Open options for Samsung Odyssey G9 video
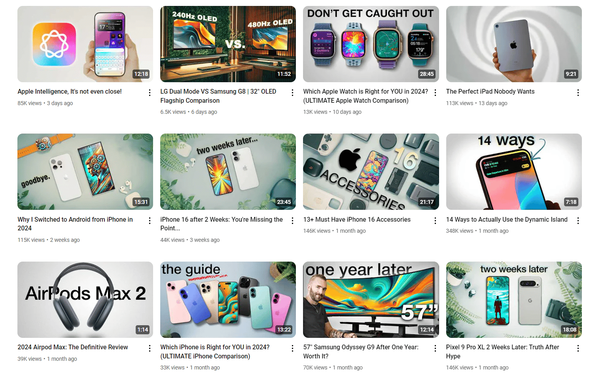The width and height of the screenshot is (608, 375). (x=435, y=349)
